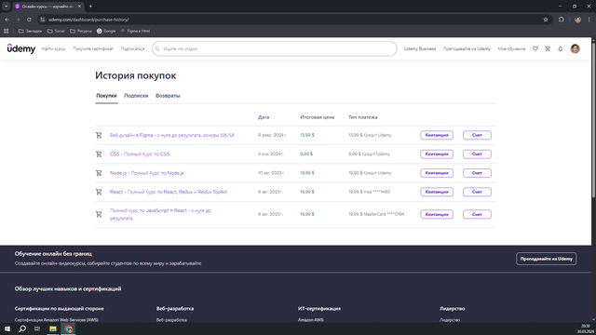Open Получите сертификат menu item
Screen dimensions: 596x335
pyautogui.click(x=93, y=48)
